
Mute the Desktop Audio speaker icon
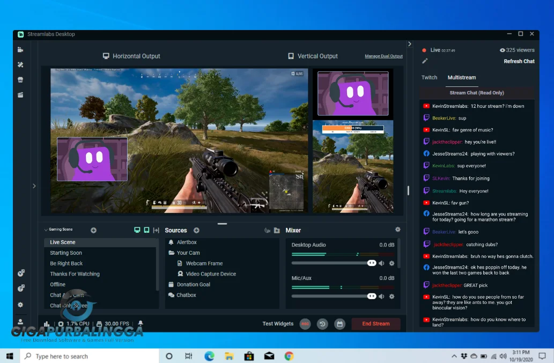coord(382,263)
